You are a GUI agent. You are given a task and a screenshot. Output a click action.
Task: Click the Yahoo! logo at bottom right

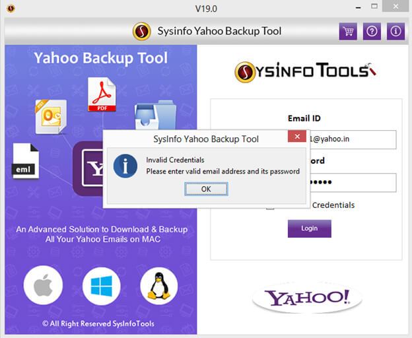(x=307, y=298)
